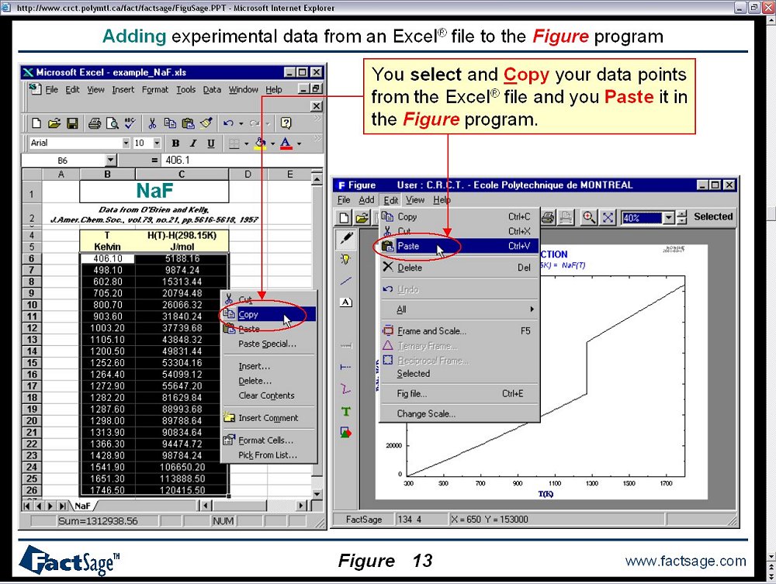776x584 pixels.
Task: Choose Copy from the Excel context menu
Action: click(x=248, y=314)
